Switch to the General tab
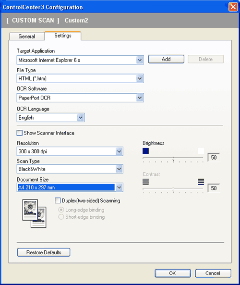 tap(27, 36)
